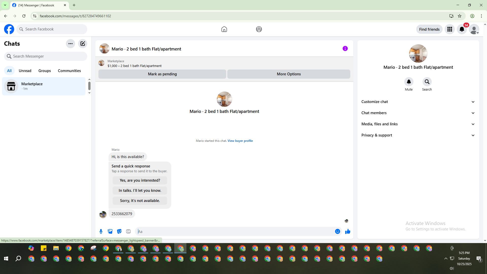487x274 pixels.
Task: Expand the Chat members section
Action: point(418,113)
